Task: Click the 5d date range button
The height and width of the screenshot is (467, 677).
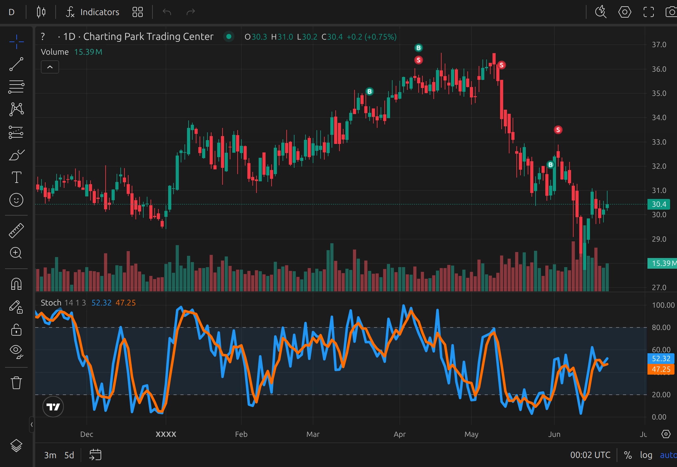Action: [69, 455]
